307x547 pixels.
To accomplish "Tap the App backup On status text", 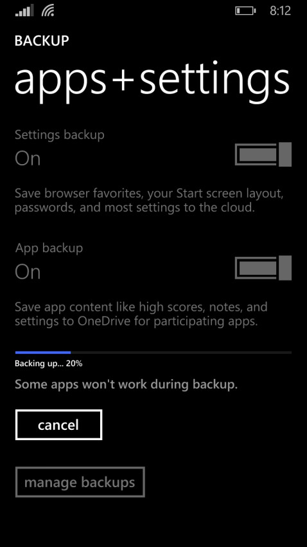I will [x=28, y=272].
